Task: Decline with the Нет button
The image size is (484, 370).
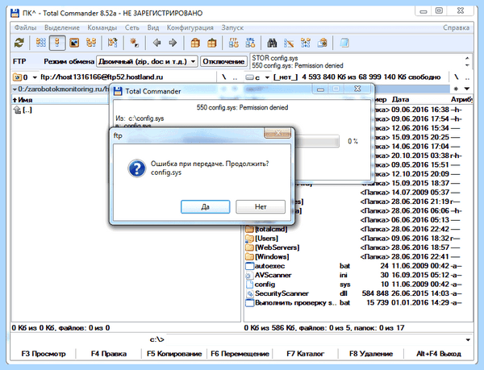Action: tap(261, 206)
